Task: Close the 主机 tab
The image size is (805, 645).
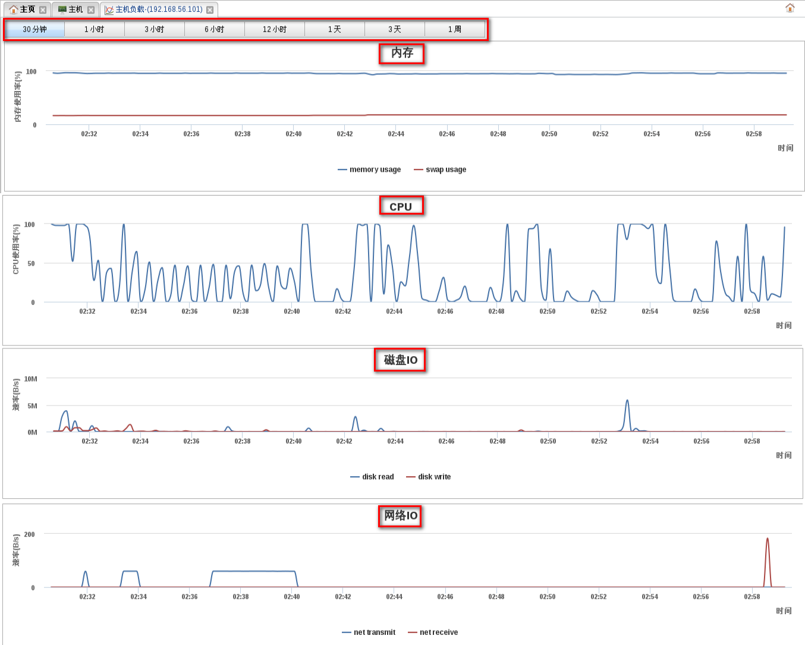Action: [x=91, y=10]
